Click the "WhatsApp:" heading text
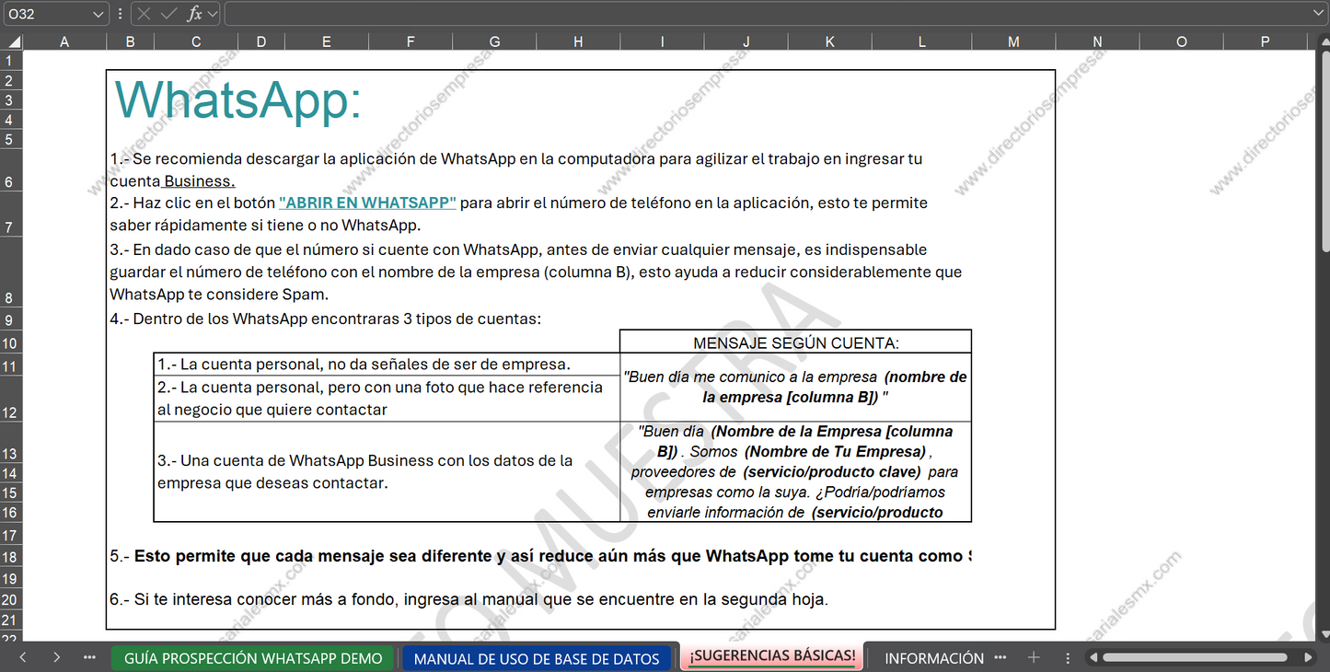 (x=238, y=100)
